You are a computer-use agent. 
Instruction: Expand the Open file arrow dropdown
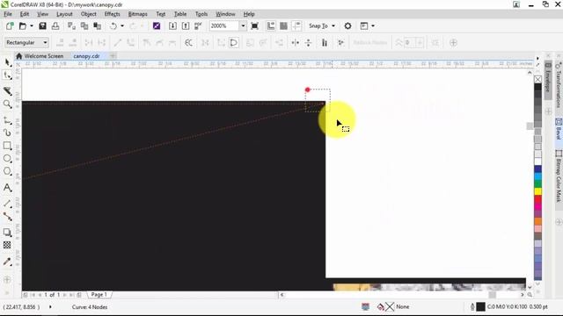pos(32,25)
